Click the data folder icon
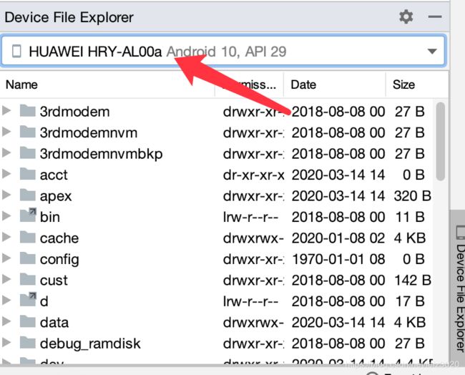The height and width of the screenshot is (375, 465). 28,321
